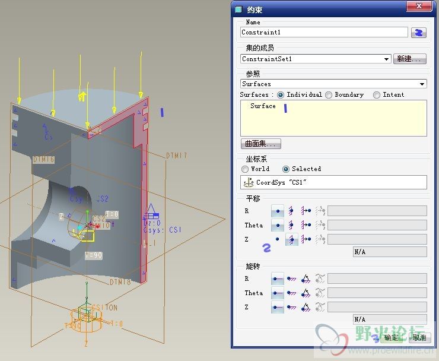Set translation R to function of coordinates

pos(320,211)
